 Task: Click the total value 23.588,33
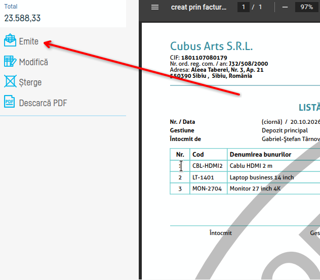pos(22,18)
